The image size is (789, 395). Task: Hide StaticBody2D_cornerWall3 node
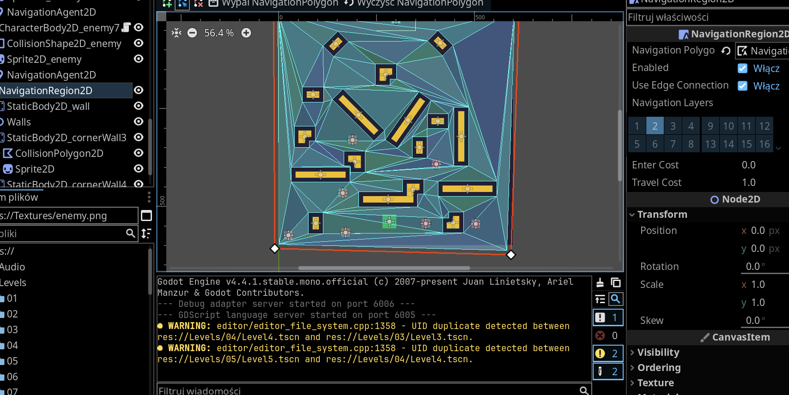[x=139, y=138]
